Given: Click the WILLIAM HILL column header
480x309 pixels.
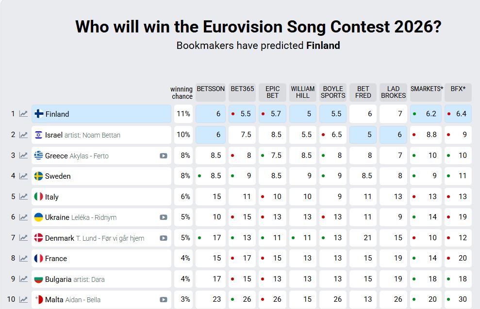Looking at the screenshot, I should 303,92.
